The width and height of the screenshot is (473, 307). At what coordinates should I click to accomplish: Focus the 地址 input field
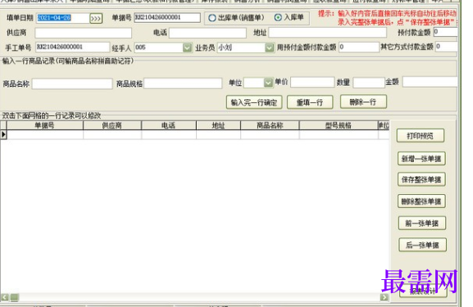point(327,32)
